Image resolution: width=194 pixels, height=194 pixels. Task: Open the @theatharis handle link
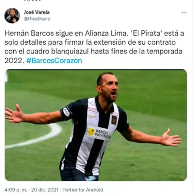[37, 19]
